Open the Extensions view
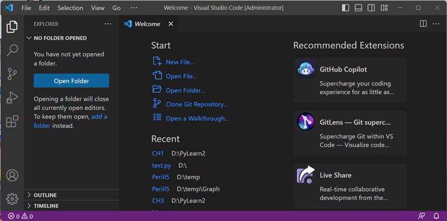 (12, 121)
